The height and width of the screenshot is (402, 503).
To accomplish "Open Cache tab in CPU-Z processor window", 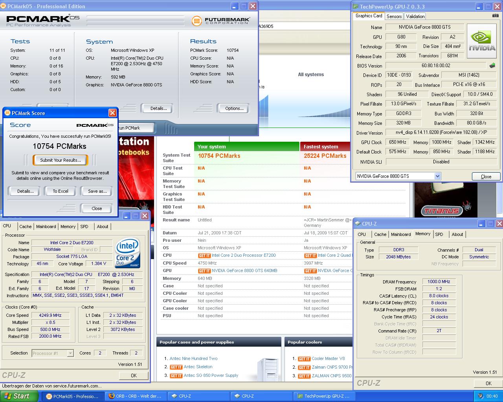I will tap(26, 227).
